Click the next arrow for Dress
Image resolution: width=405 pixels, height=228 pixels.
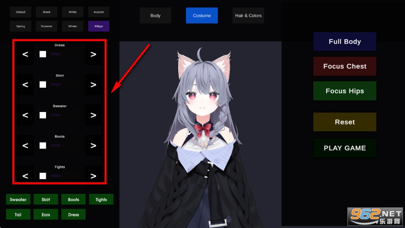93,54
